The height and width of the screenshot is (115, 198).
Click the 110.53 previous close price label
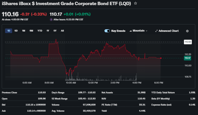[188, 42]
